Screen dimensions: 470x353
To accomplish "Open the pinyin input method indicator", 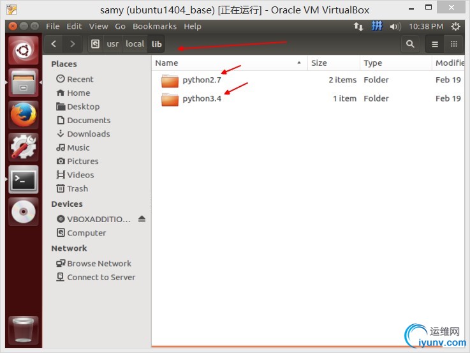I will tap(377, 26).
